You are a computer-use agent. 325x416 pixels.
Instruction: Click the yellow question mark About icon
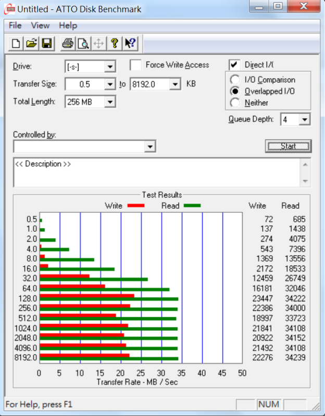click(x=115, y=43)
